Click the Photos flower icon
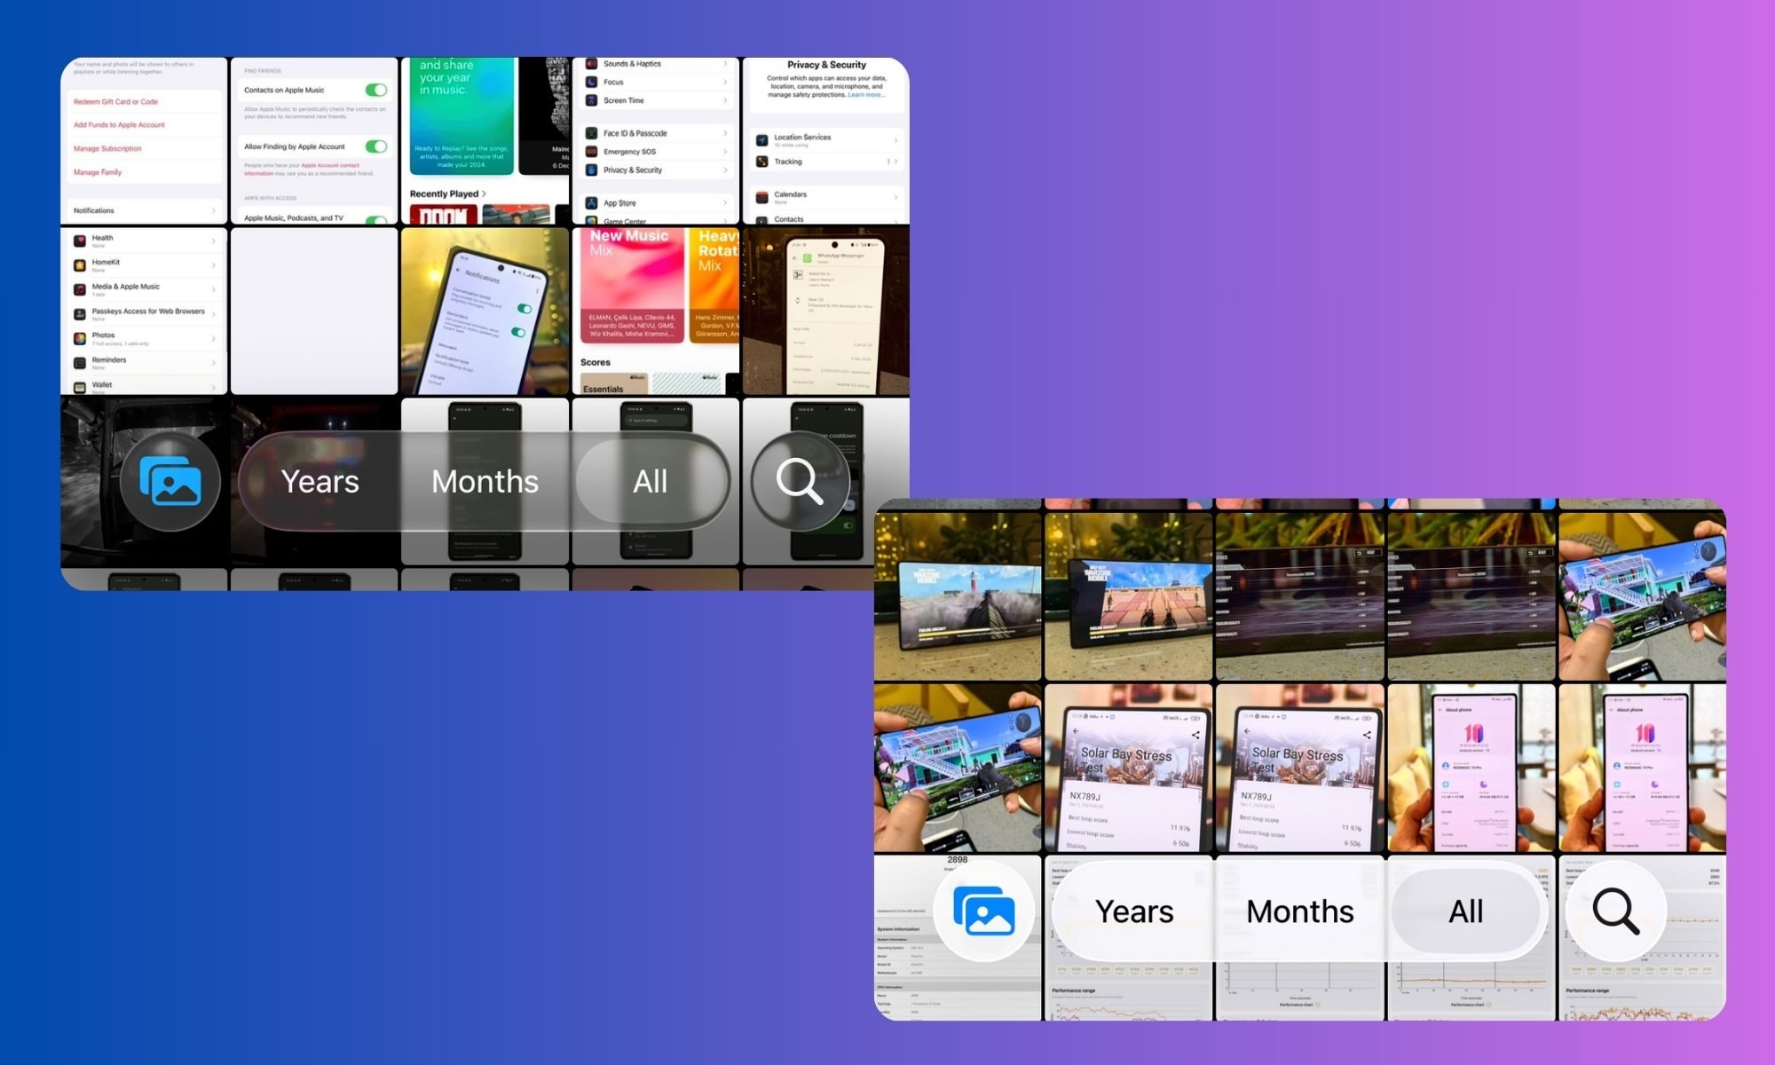The height and width of the screenshot is (1065, 1775). (x=80, y=338)
